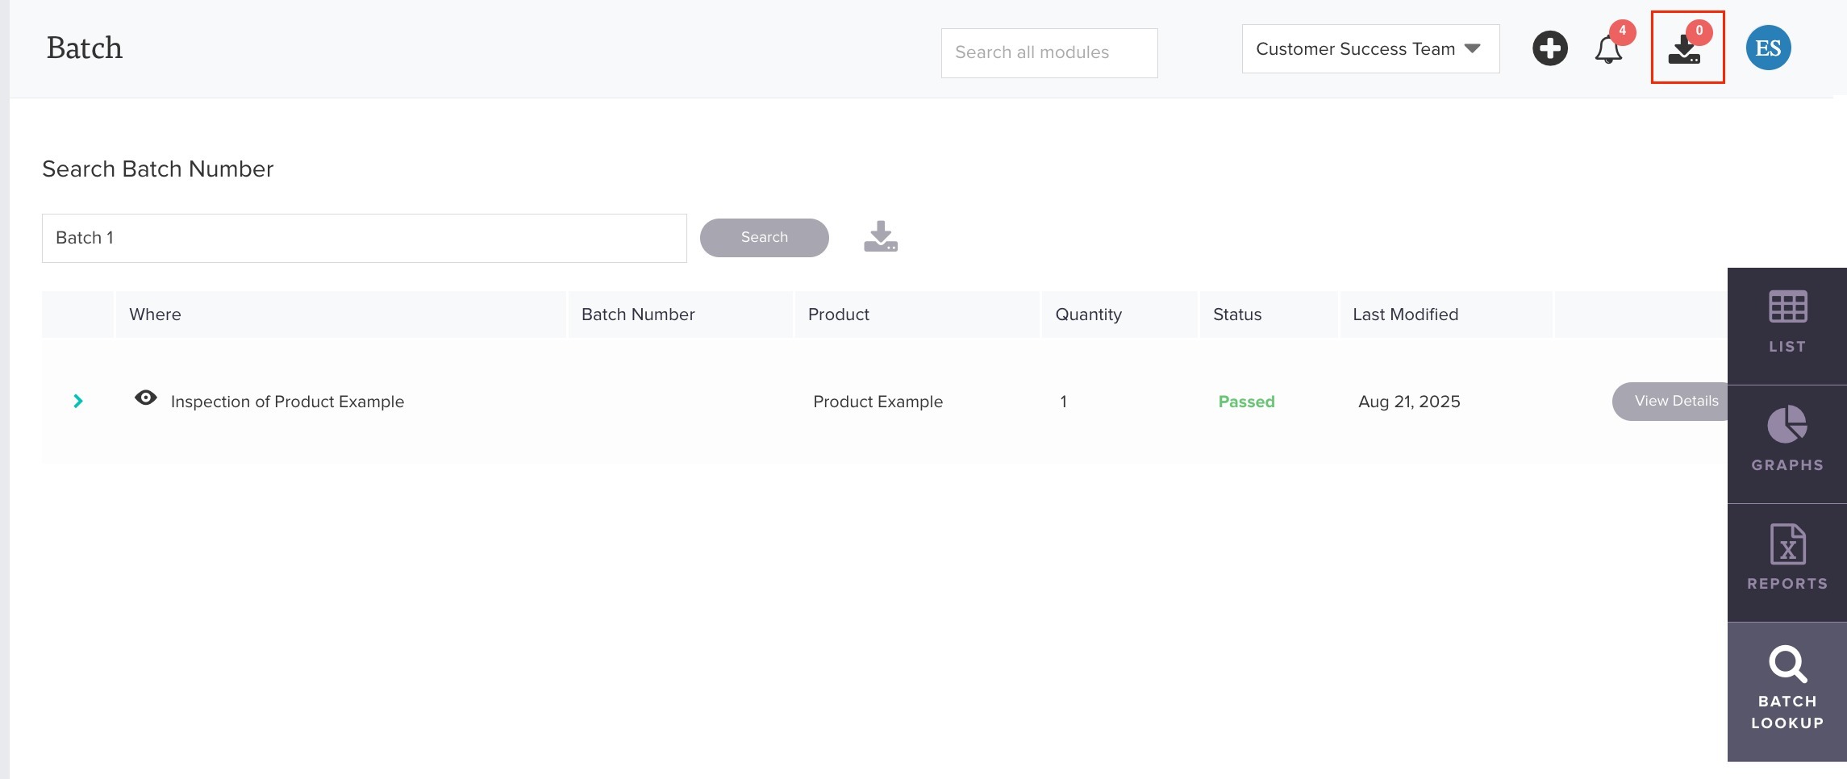Viewport: 1847px width, 779px height.
Task: Expand the Inspection of Product Example row
Action: click(78, 401)
